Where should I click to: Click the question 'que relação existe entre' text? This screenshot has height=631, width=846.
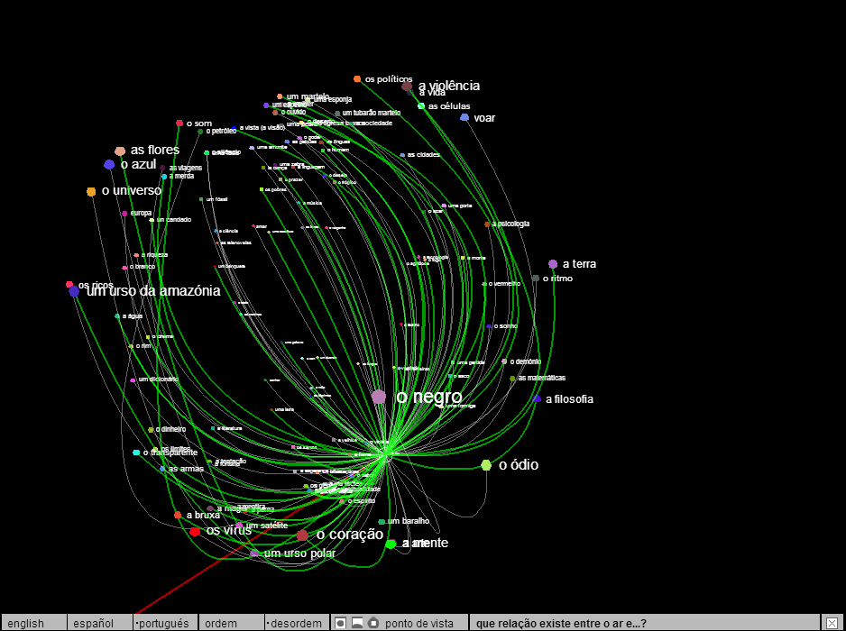coord(561,623)
